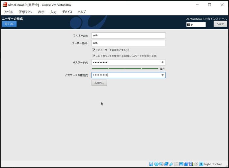Maximize the VirtualBox window
This screenshot has height=168, width=229.
[x=209, y=5]
